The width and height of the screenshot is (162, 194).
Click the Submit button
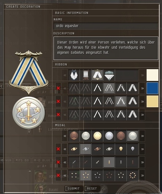click(x=74, y=189)
